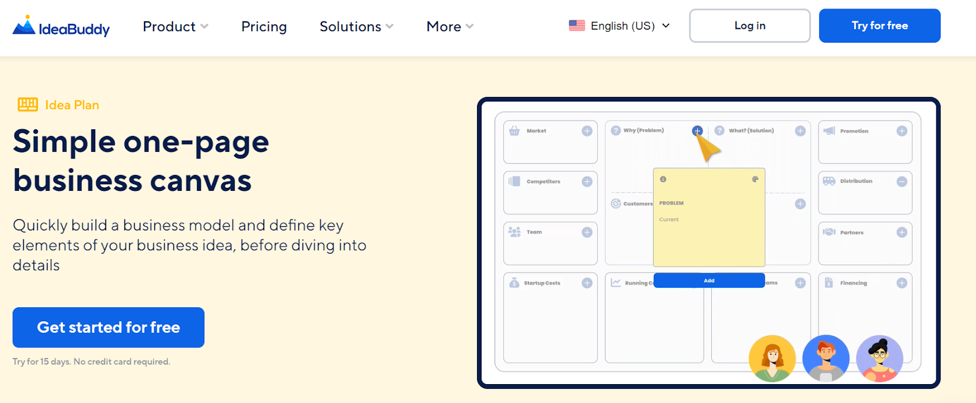Click the Customers target icon
This screenshot has height=403, width=976.
tap(615, 204)
